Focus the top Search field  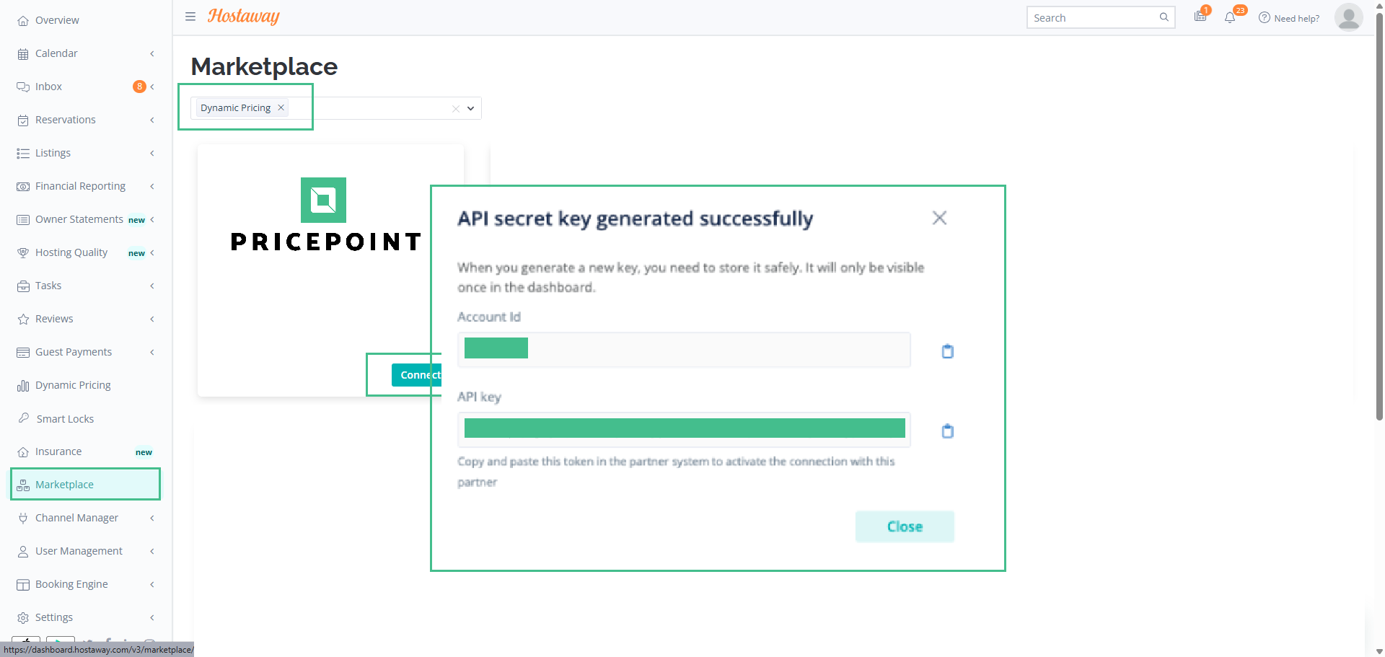pyautogui.click(x=1093, y=17)
